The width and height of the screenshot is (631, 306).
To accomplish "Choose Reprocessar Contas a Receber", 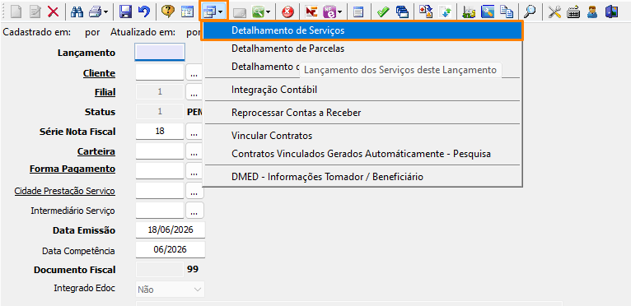I will pyautogui.click(x=362, y=113).
